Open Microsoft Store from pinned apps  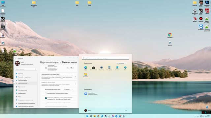pos(94,68)
